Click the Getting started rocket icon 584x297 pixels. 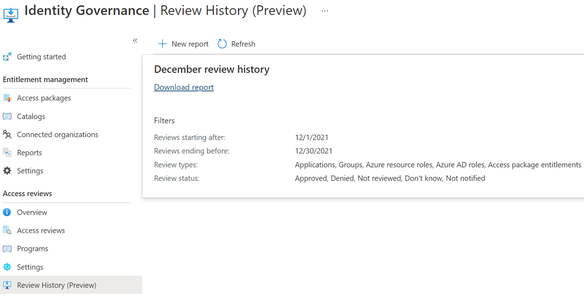pos(7,57)
